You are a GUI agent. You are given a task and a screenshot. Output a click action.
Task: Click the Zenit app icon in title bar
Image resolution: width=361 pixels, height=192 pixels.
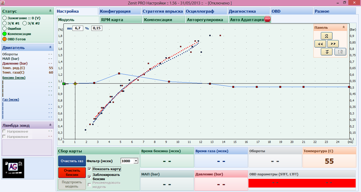pyautogui.click(x=3, y=3)
